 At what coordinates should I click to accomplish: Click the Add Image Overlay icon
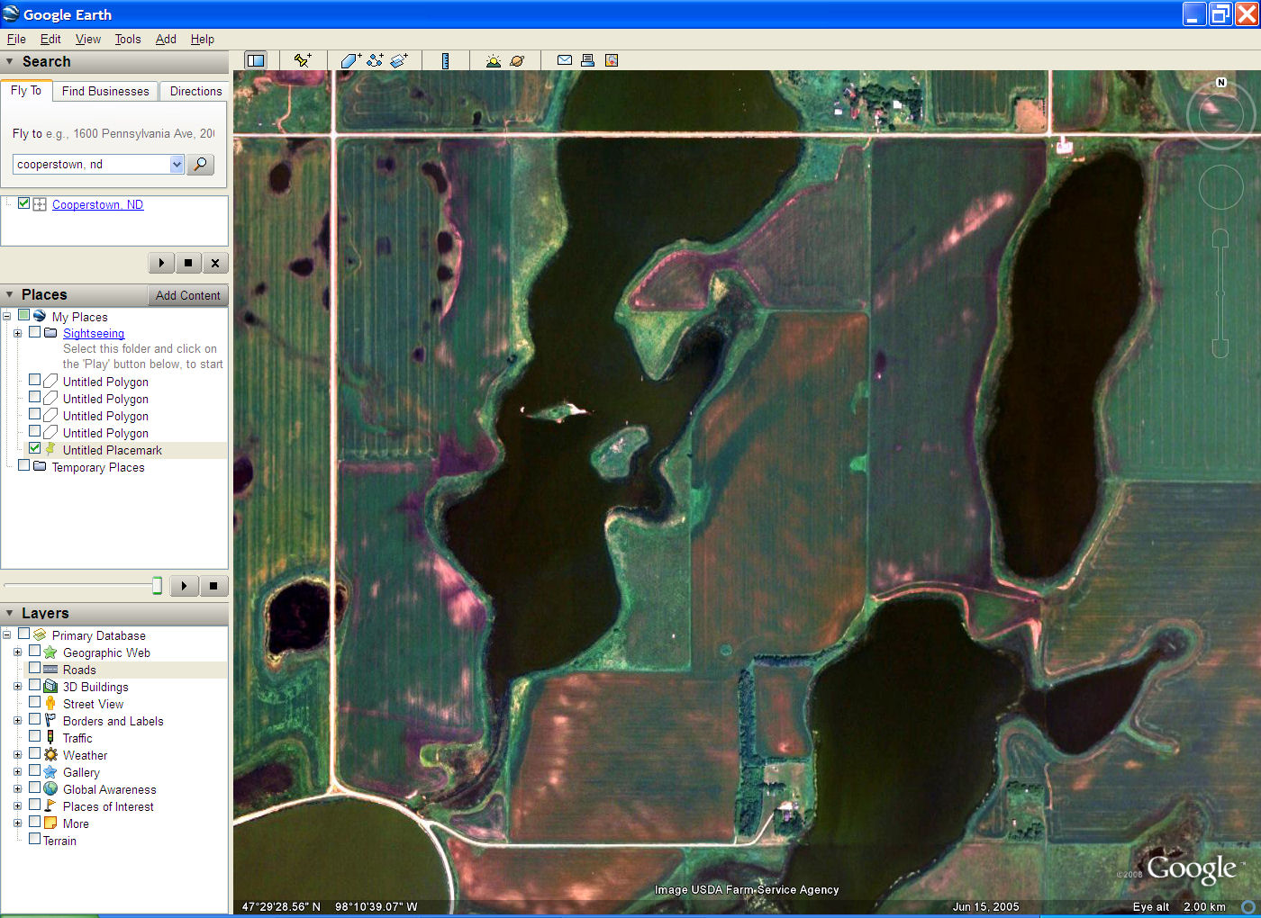pos(399,60)
